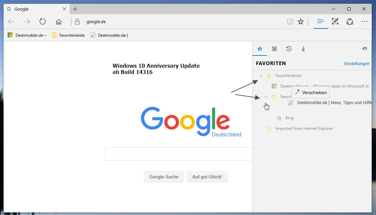The height and width of the screenshot is (215, 376).
Task: Pin the Hub pane with pin icon
Action: pos(364,49)
